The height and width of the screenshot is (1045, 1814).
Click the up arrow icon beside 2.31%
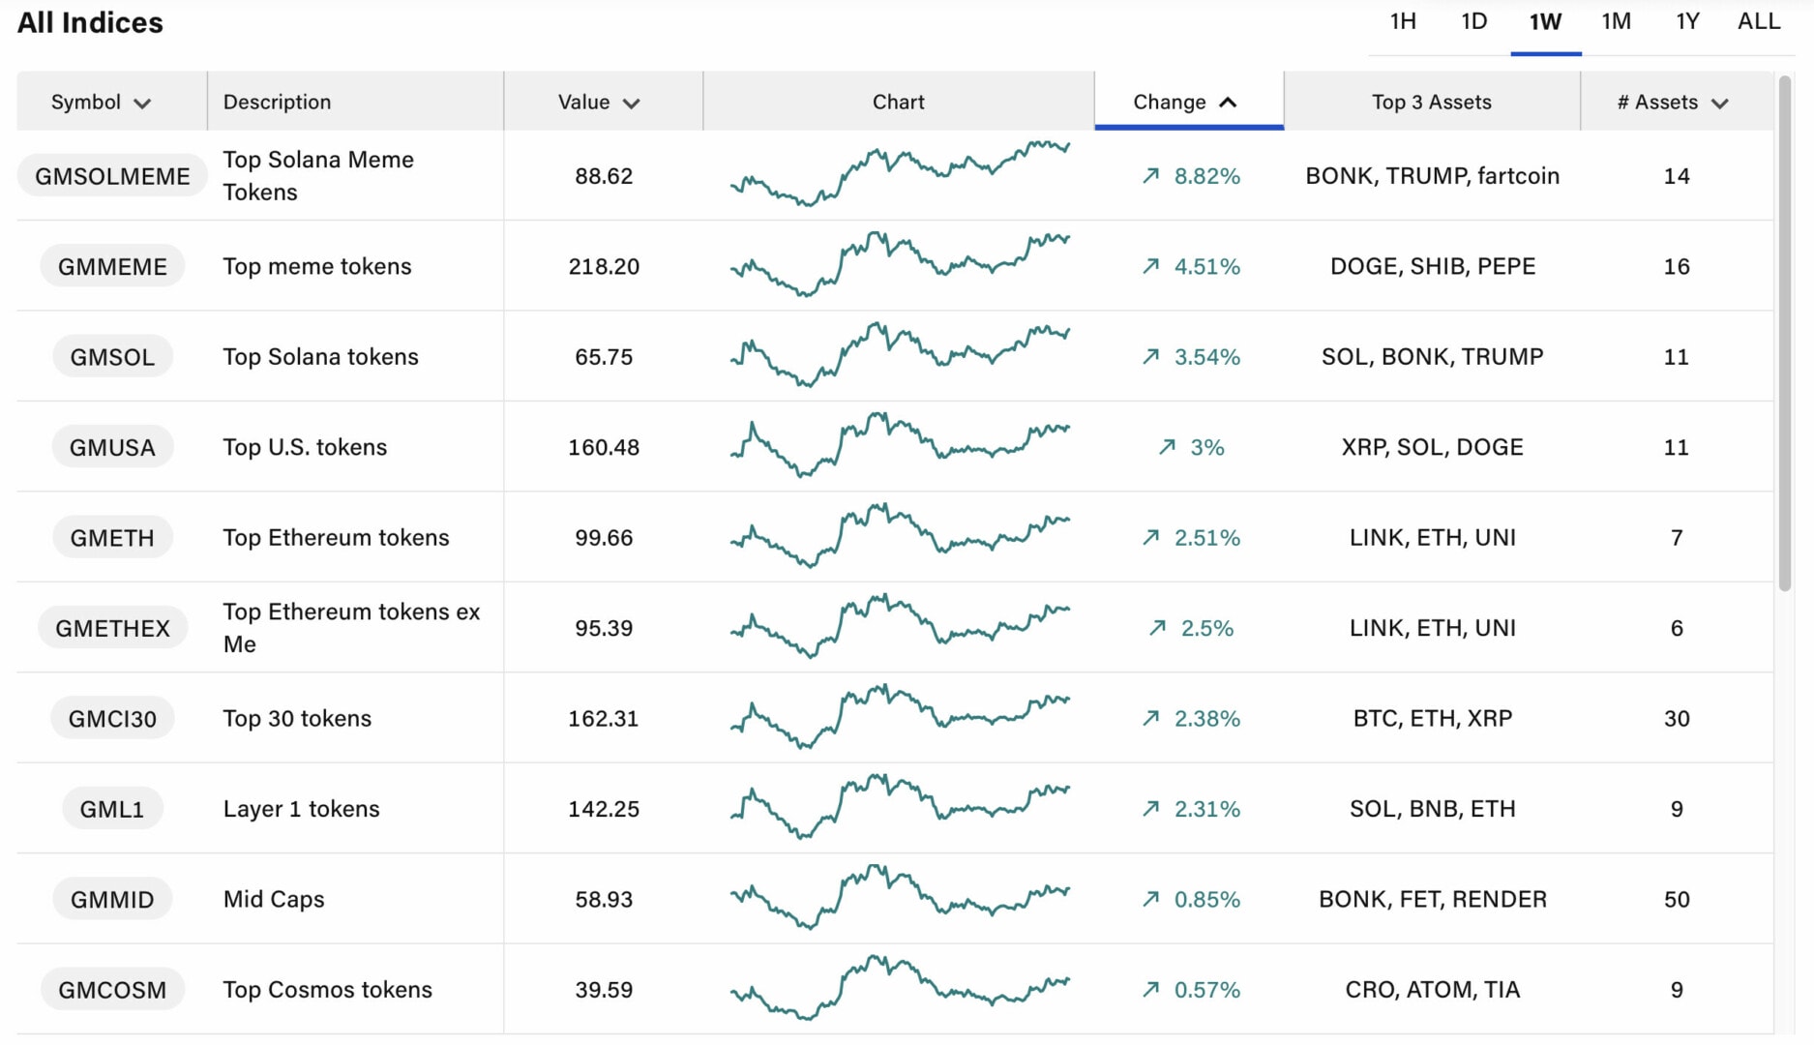tap(1150, 808)
